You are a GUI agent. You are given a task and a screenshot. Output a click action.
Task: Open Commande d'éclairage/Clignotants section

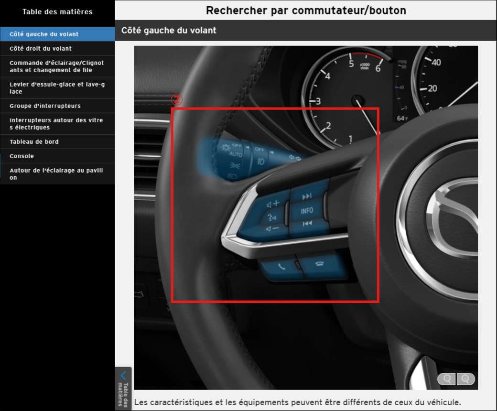(57, 66)
